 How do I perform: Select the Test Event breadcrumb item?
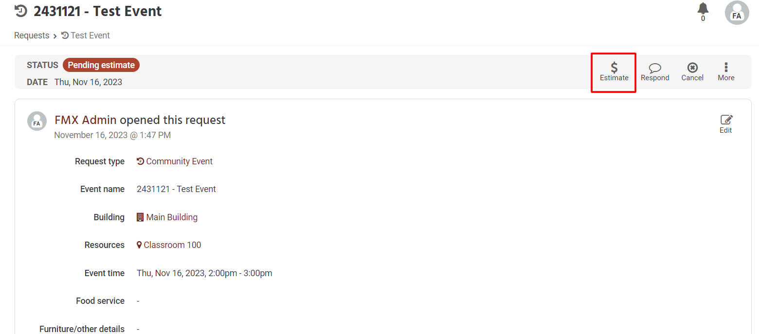point(86,35)
